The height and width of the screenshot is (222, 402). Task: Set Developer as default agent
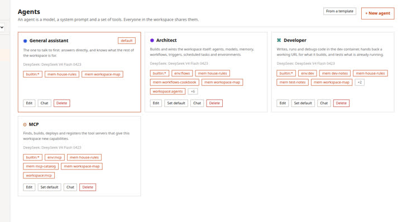(x=303, y=103)
